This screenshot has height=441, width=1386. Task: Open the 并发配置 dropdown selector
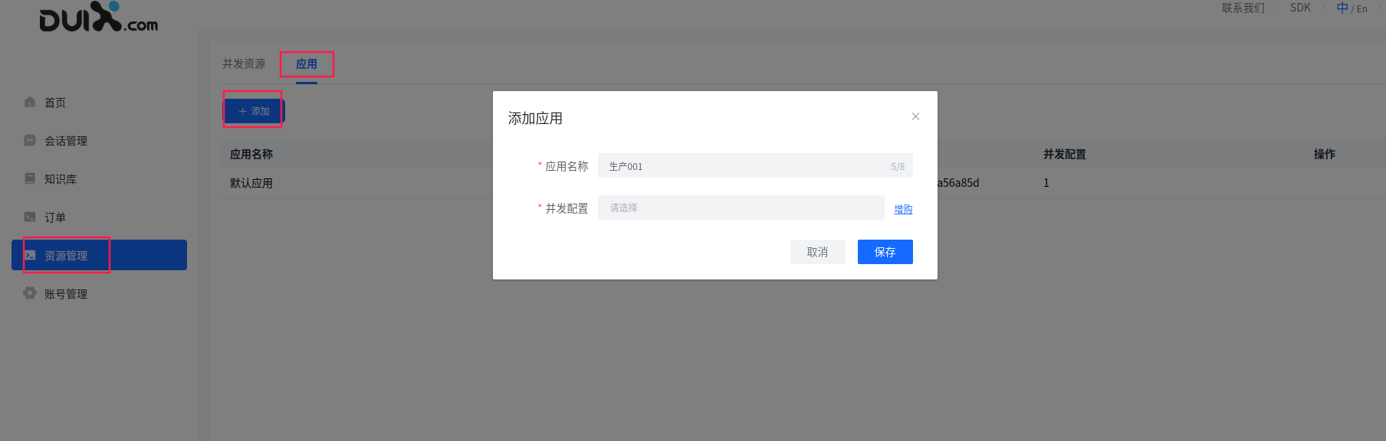pyautogui.click(x=741, y=207)
